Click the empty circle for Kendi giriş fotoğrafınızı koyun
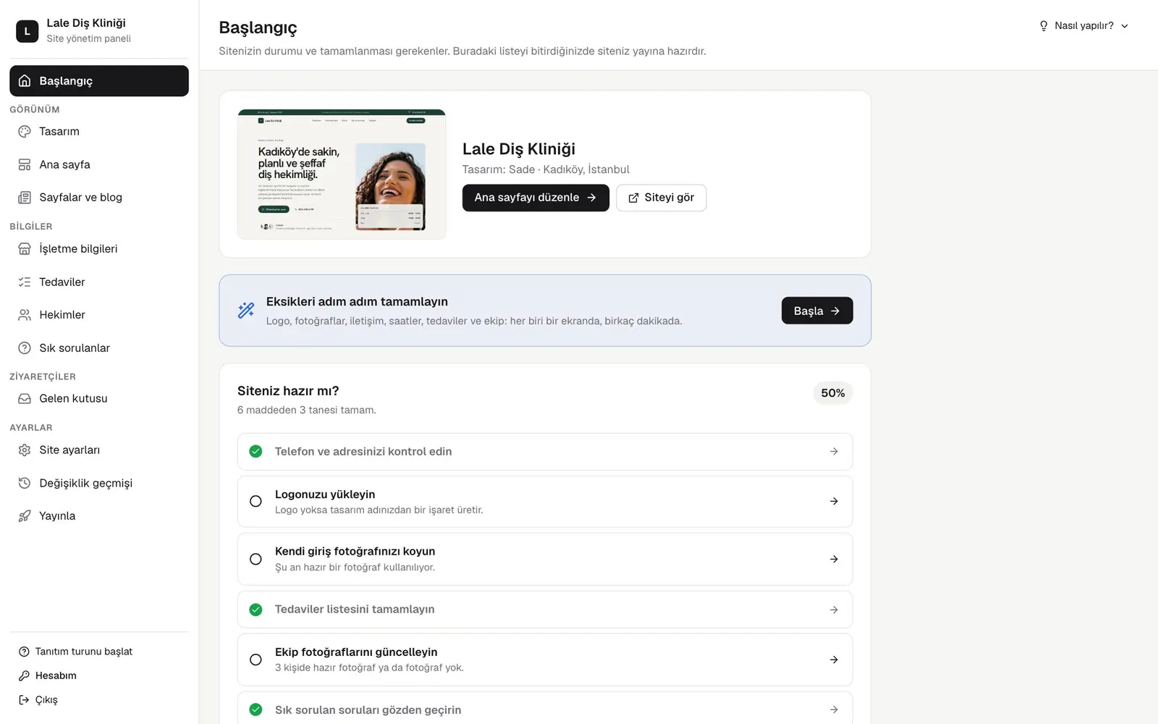 (255, 559)
